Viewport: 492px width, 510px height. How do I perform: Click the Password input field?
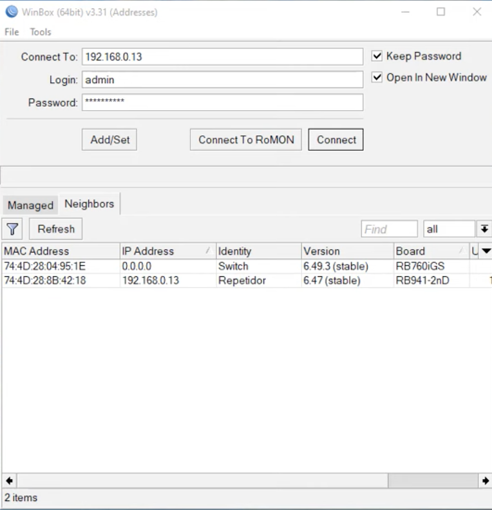(222, 102)
